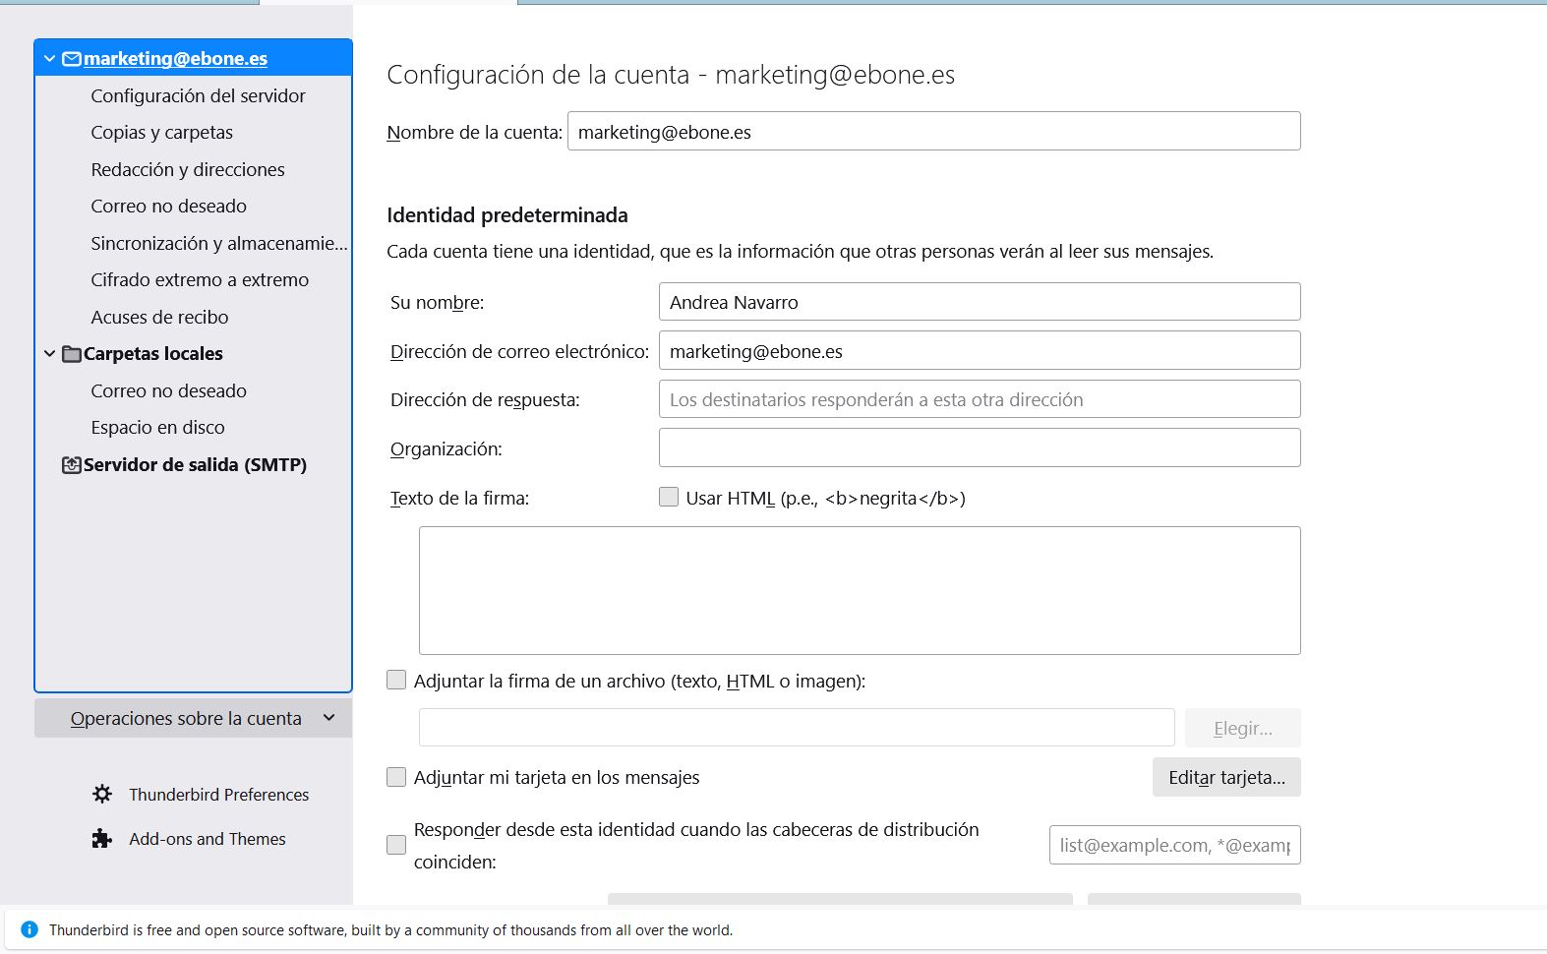Check Adjuntar la firma de un archivo

pos(396,681)
